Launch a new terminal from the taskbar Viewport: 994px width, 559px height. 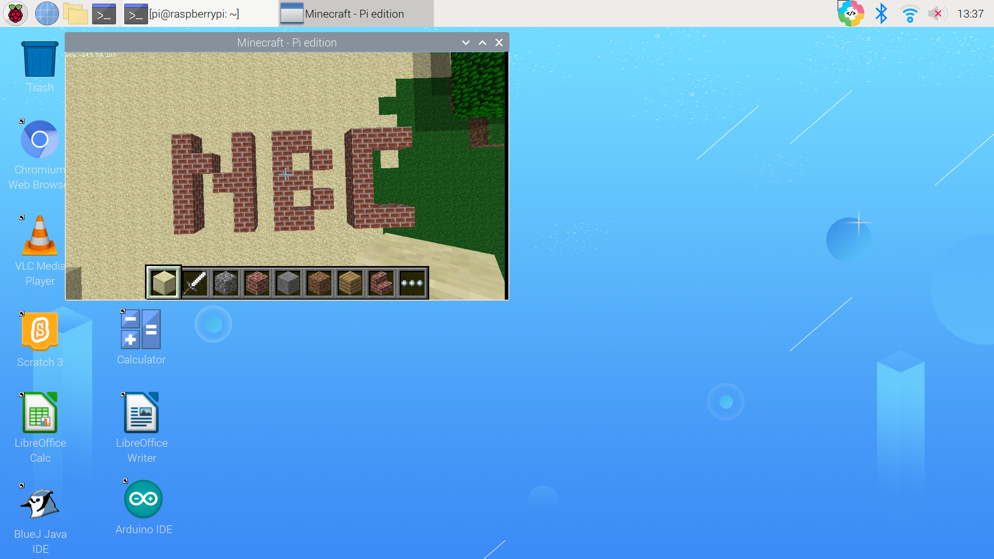coord(104,13)
